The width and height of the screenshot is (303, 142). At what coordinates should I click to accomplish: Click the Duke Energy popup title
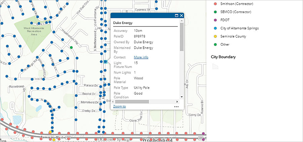pos(123,23)
